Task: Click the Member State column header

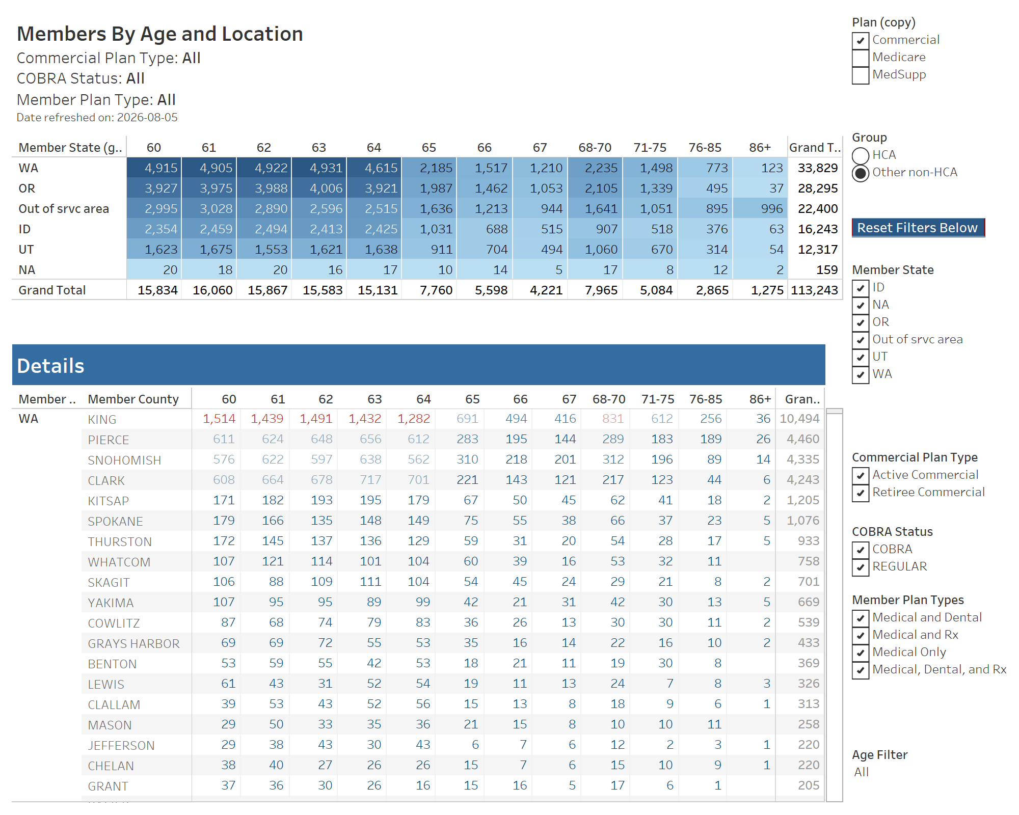Action: point(70,148)
